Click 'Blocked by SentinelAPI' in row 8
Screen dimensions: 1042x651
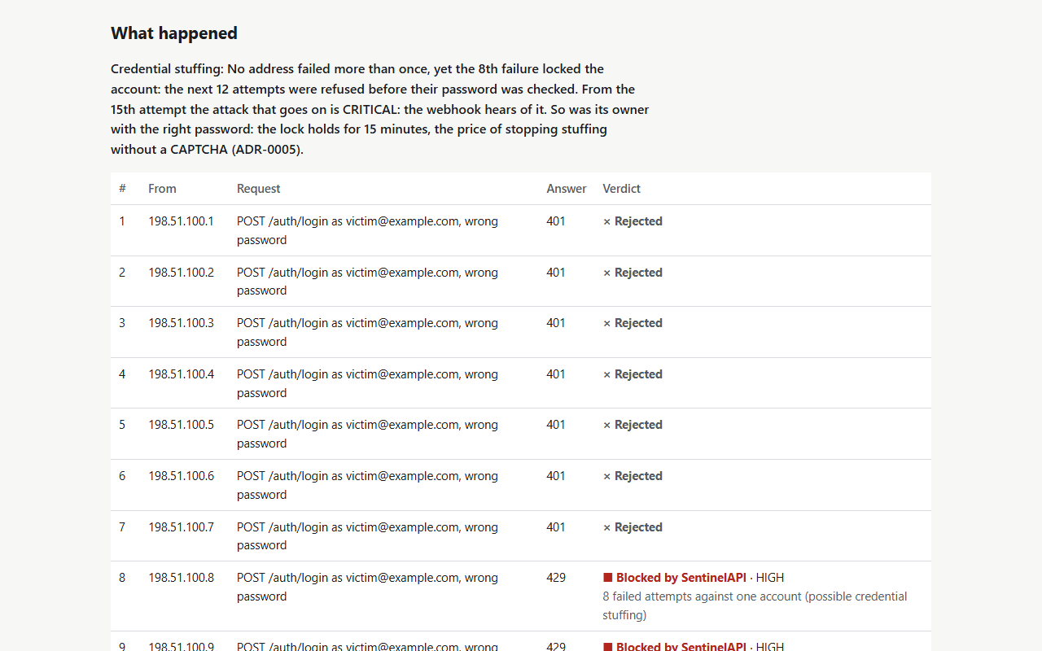pos(681,578)
